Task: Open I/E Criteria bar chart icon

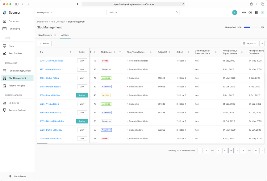Action: (x=5, y=103)
